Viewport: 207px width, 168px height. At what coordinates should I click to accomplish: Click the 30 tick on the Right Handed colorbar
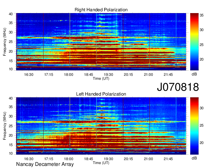202,30
